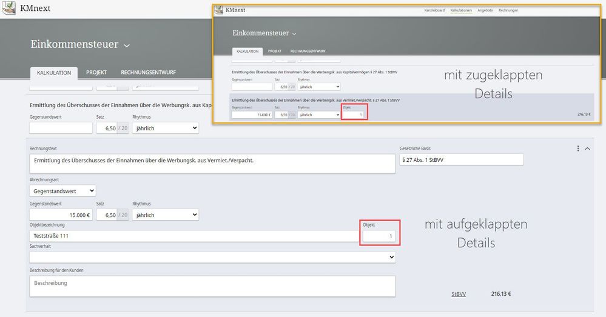Image resolution: width=606 pixels, height=317 pixels.
Task: Open the Abrechnungsart dropdown showing Gegenstandswert
Action: 62,190
